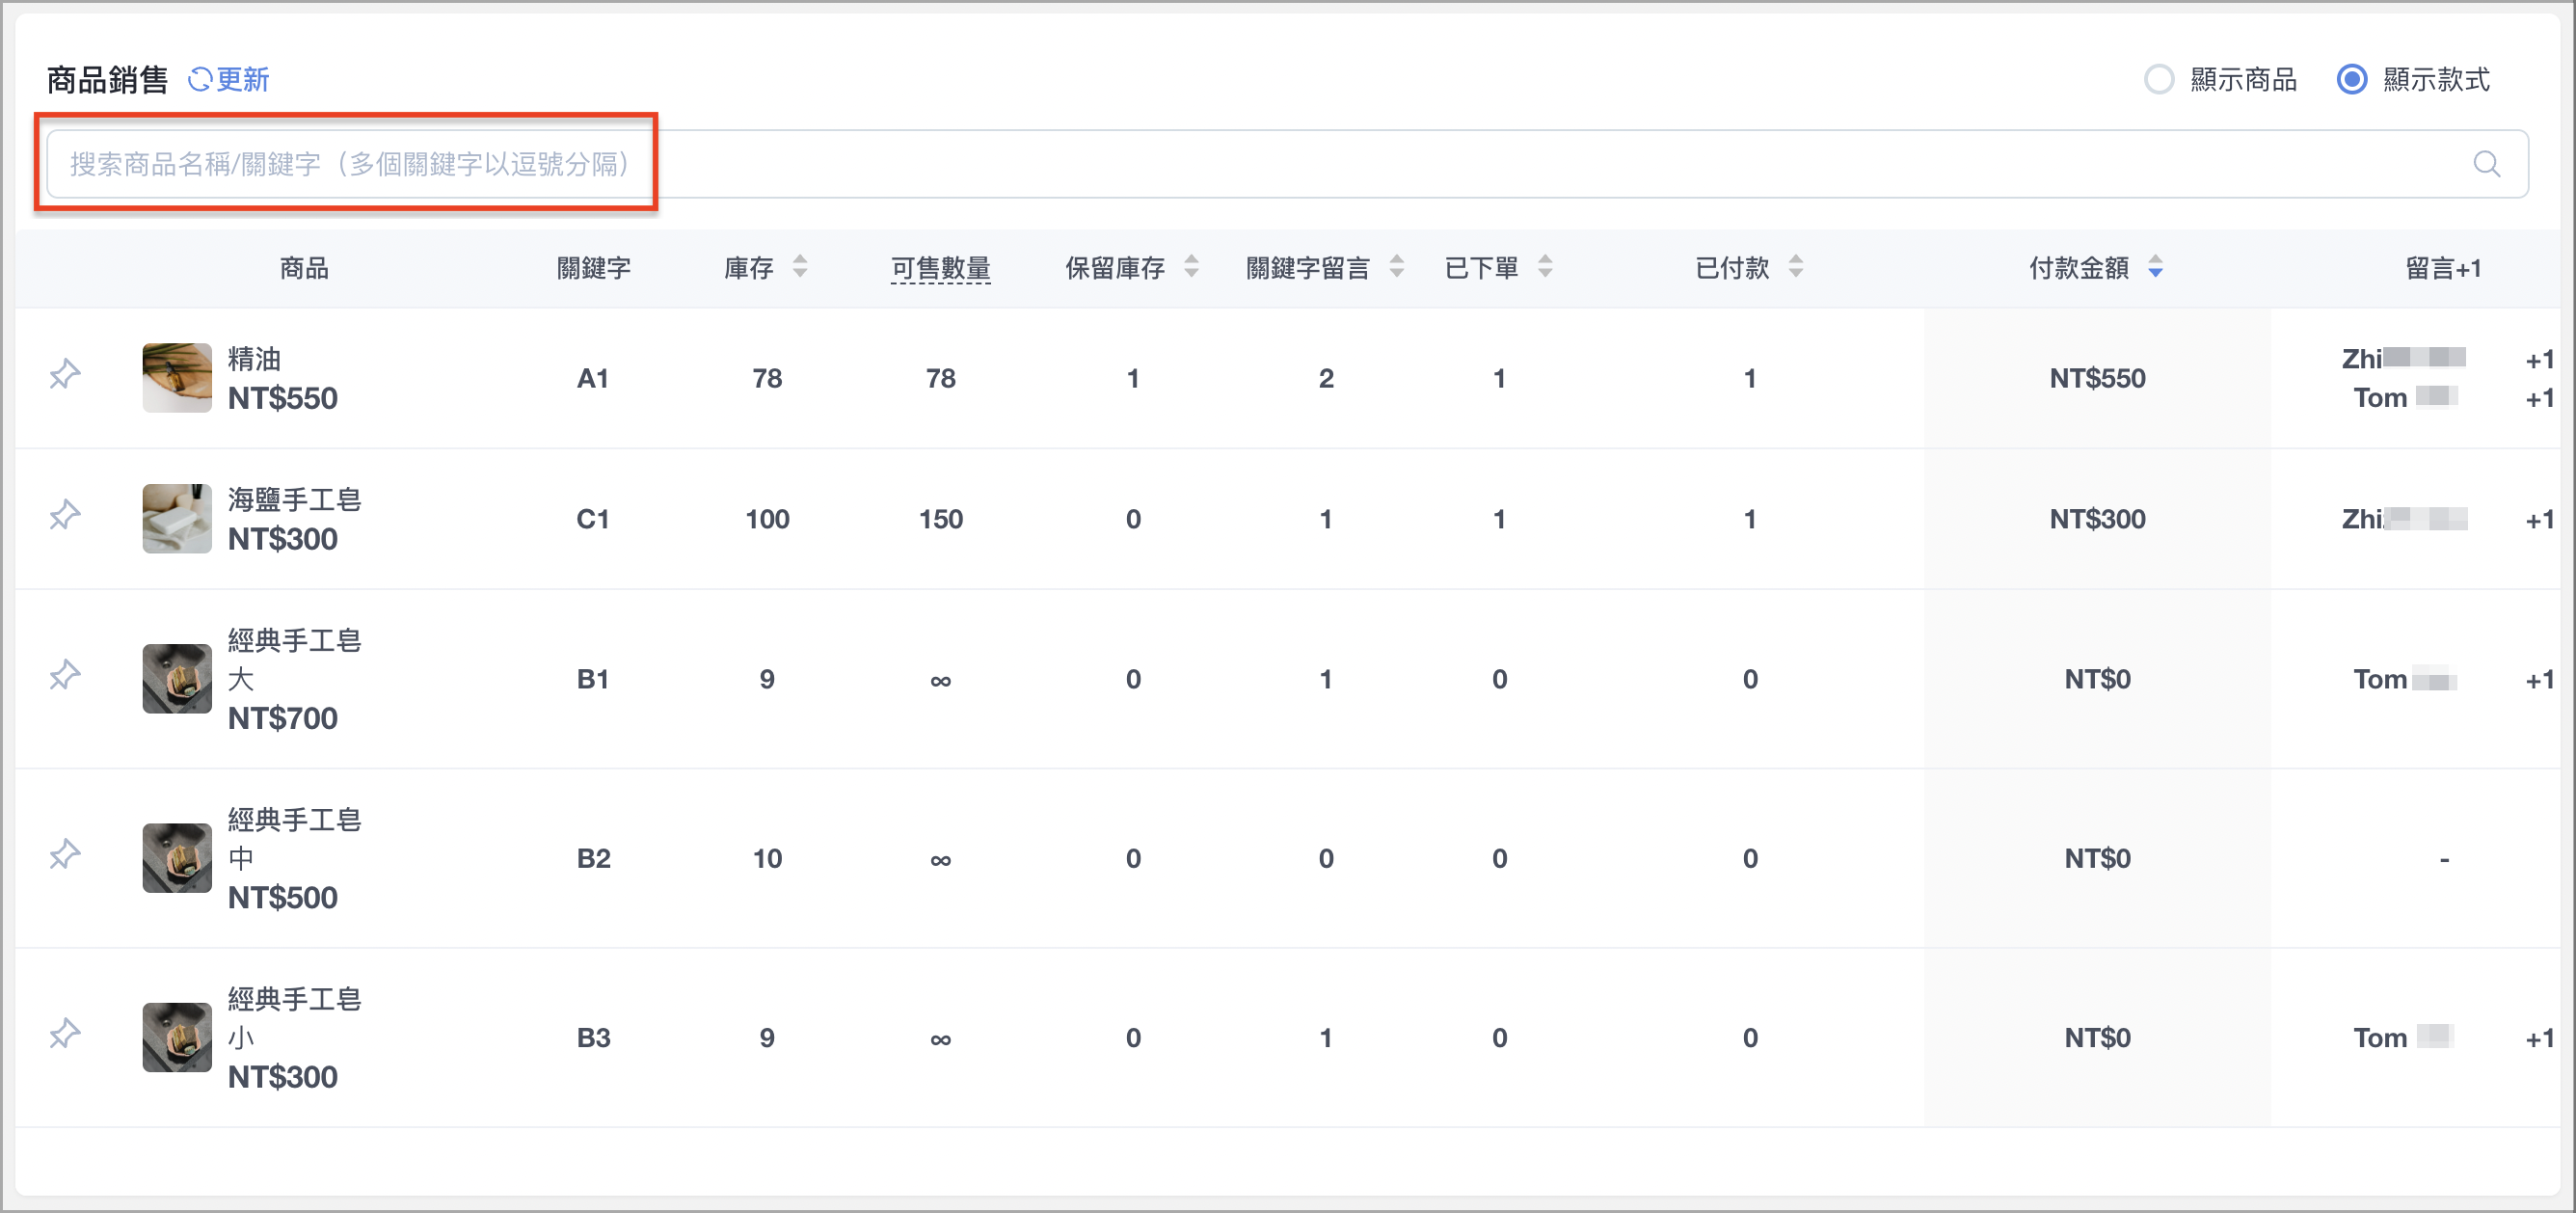Click the 留言+1 column header
2576x1213 pixels.
[x=2442, y=268]
